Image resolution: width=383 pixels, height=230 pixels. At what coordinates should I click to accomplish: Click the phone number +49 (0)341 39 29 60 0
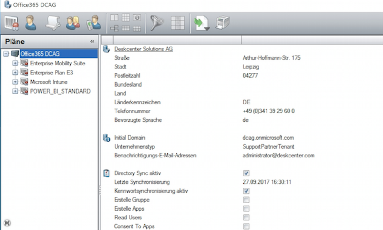[268, 111]
